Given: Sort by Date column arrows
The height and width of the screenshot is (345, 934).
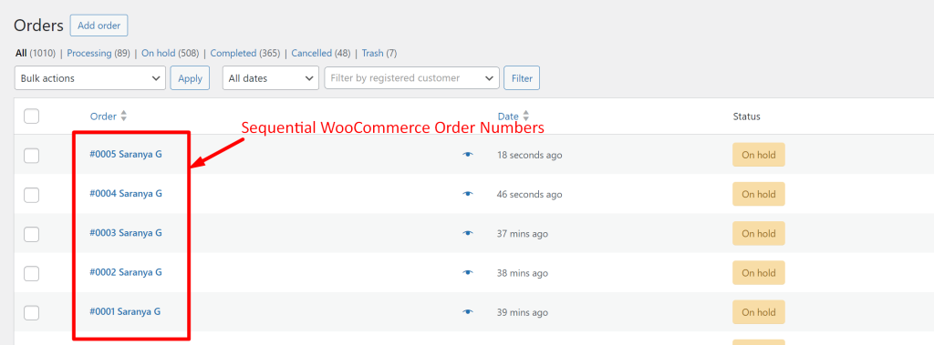Looking at the screenshot, I should tap(525, 116).
